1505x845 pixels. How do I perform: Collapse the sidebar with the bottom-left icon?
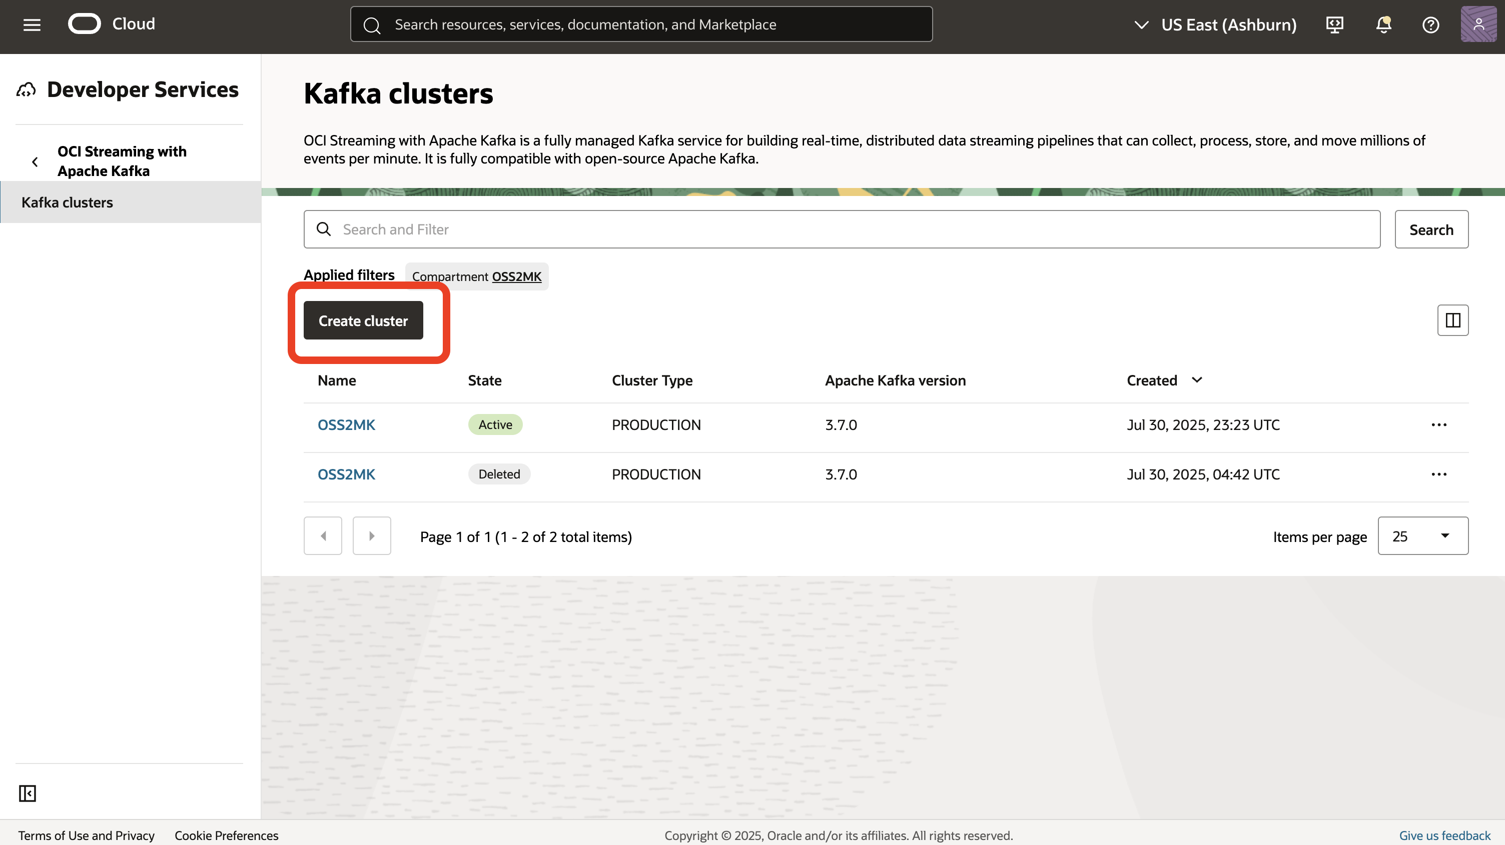point(28,793)
